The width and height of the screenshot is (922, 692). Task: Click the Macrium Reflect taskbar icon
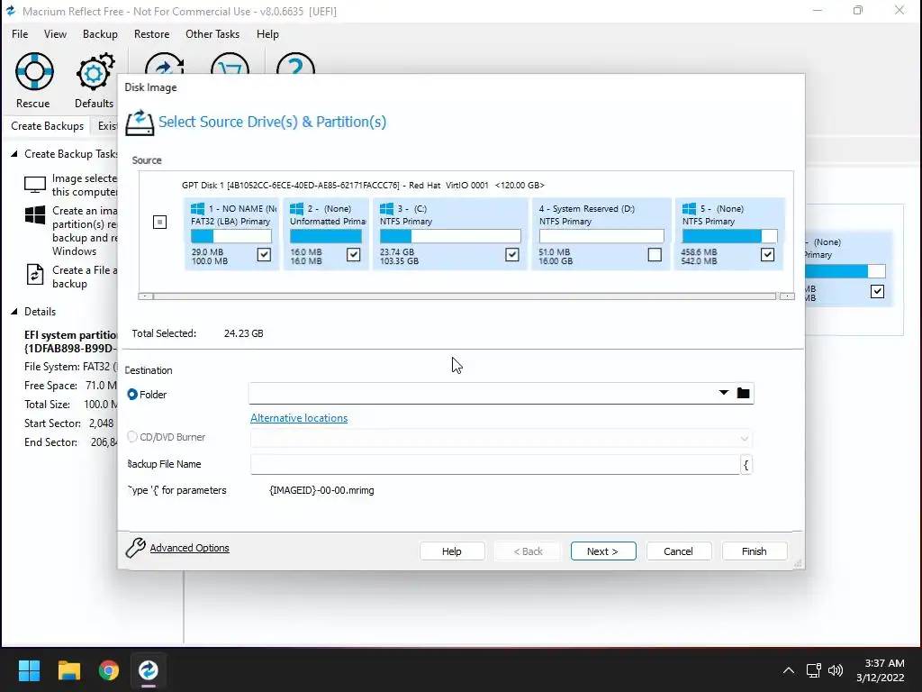tap(149, 670)
